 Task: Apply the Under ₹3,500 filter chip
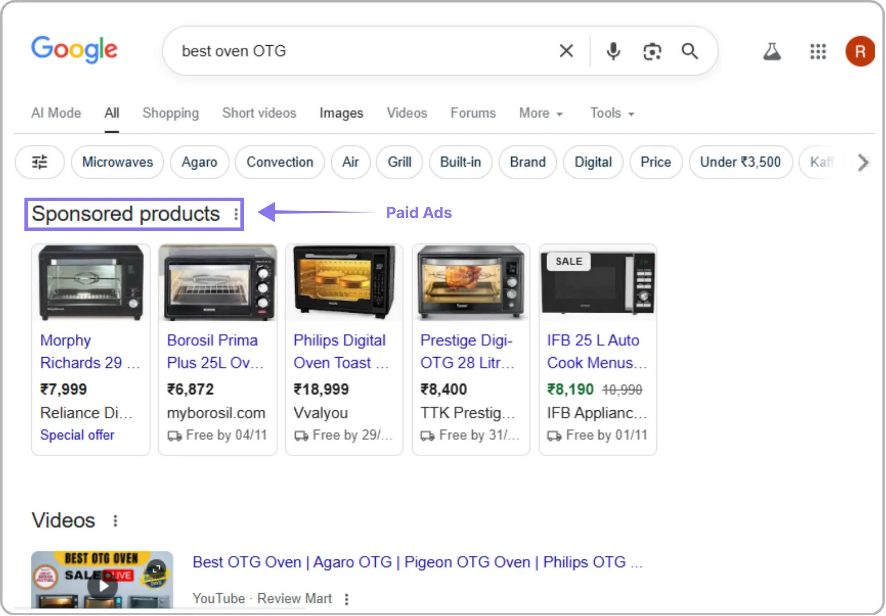[x=740, y=162]
